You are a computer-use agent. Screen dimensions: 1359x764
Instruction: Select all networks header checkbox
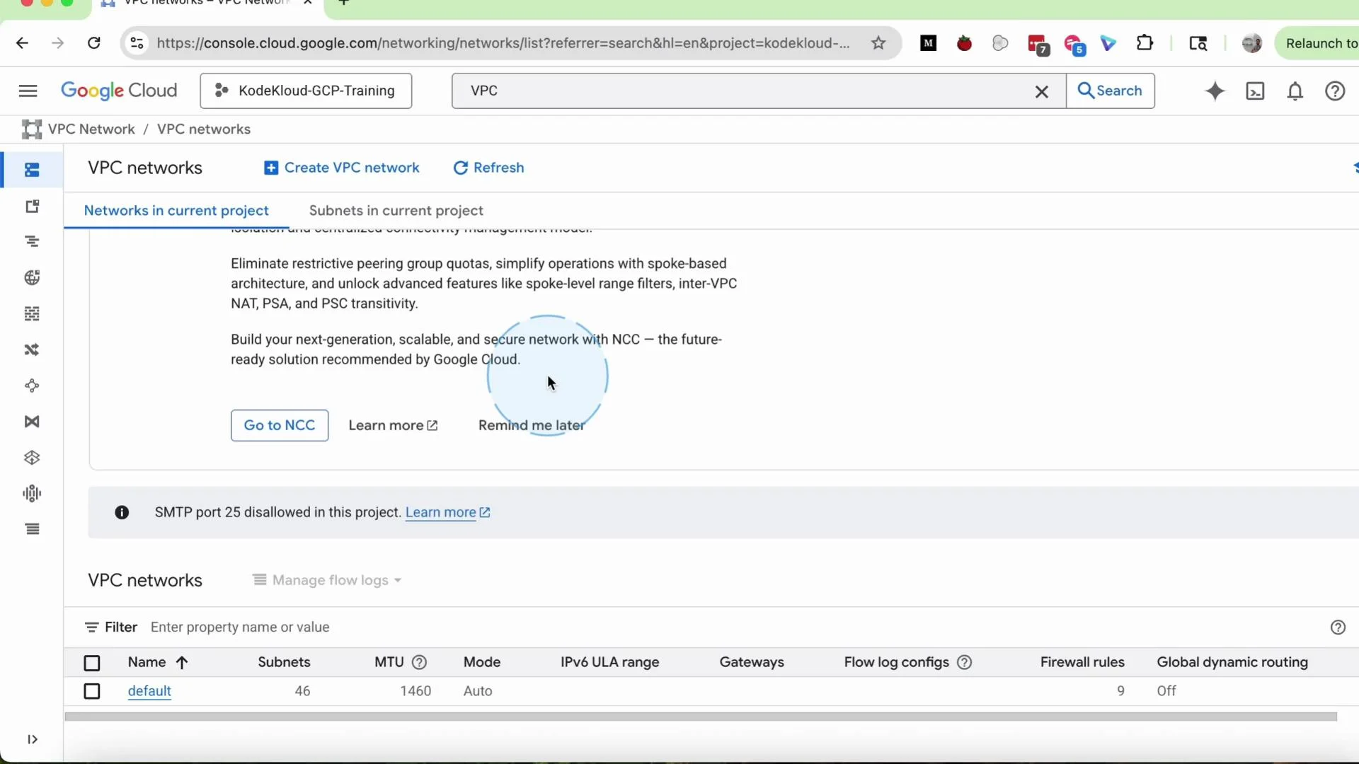click(92, 663)
